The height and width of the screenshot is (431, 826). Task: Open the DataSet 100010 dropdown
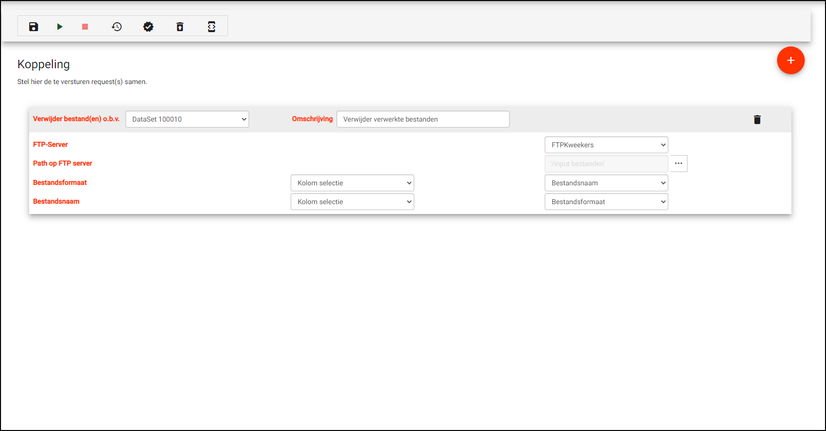[x=187, y=119]
